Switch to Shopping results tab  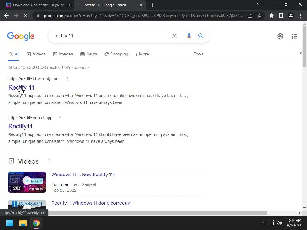click(x=116, y=54)
